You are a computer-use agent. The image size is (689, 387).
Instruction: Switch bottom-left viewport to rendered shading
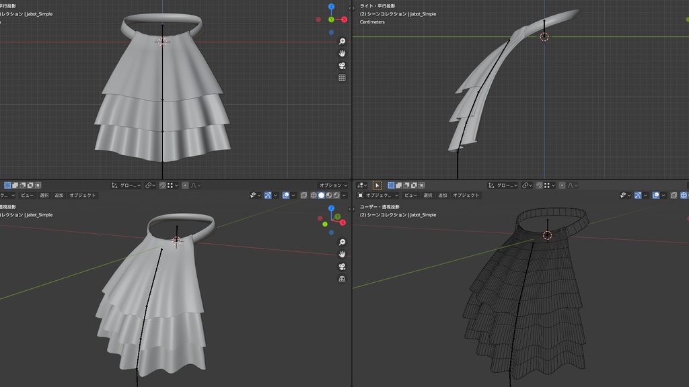point(337,196)
